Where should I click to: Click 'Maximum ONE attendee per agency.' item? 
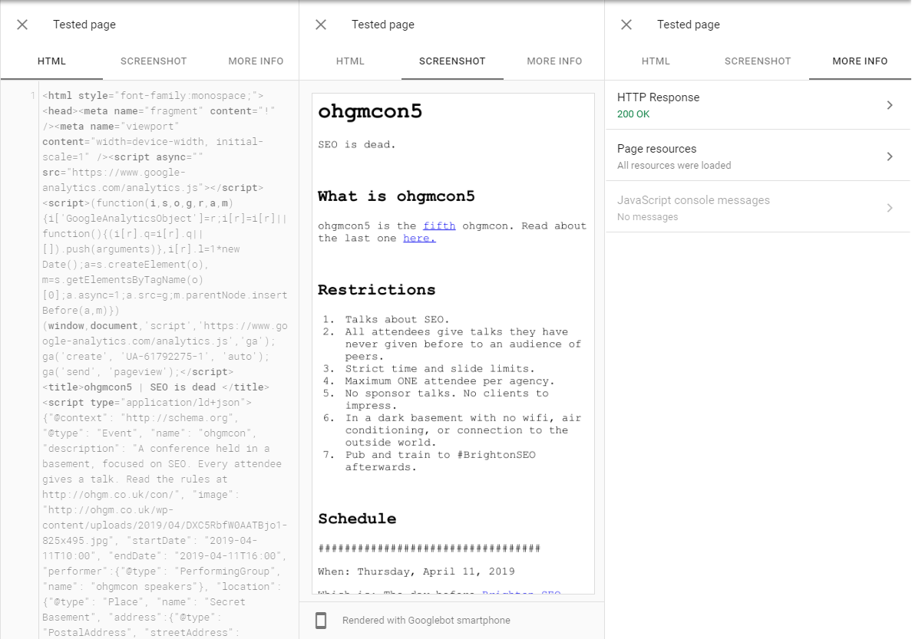450,380
